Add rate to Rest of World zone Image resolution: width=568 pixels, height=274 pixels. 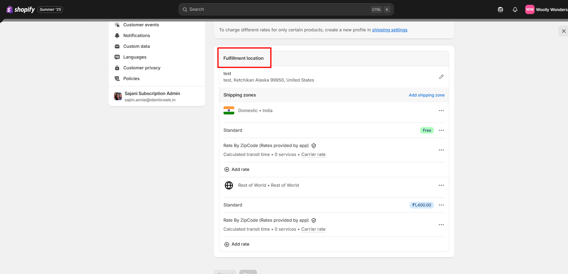[237, 244]
